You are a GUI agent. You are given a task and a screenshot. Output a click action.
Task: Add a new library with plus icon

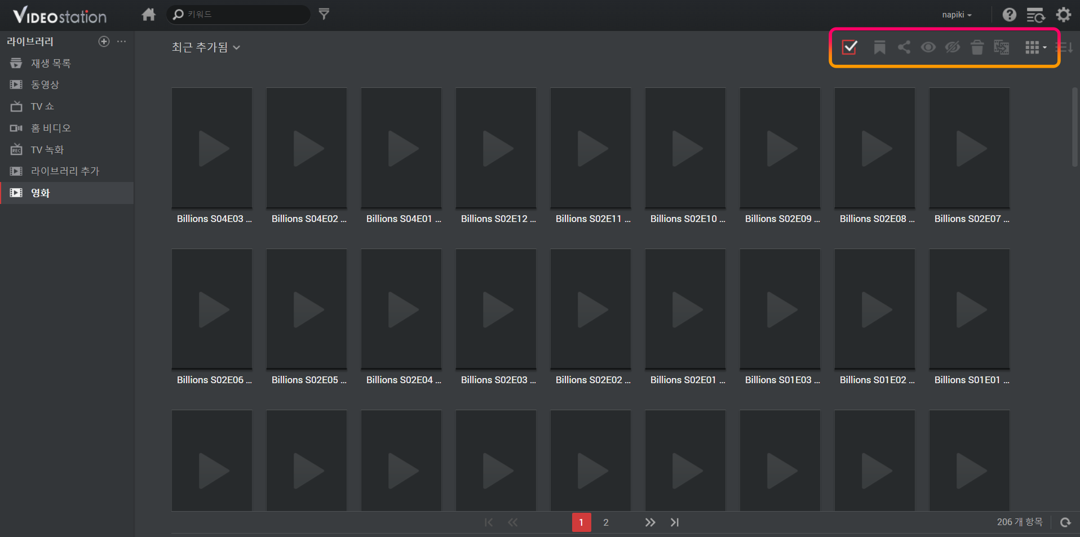click(104, 41)
